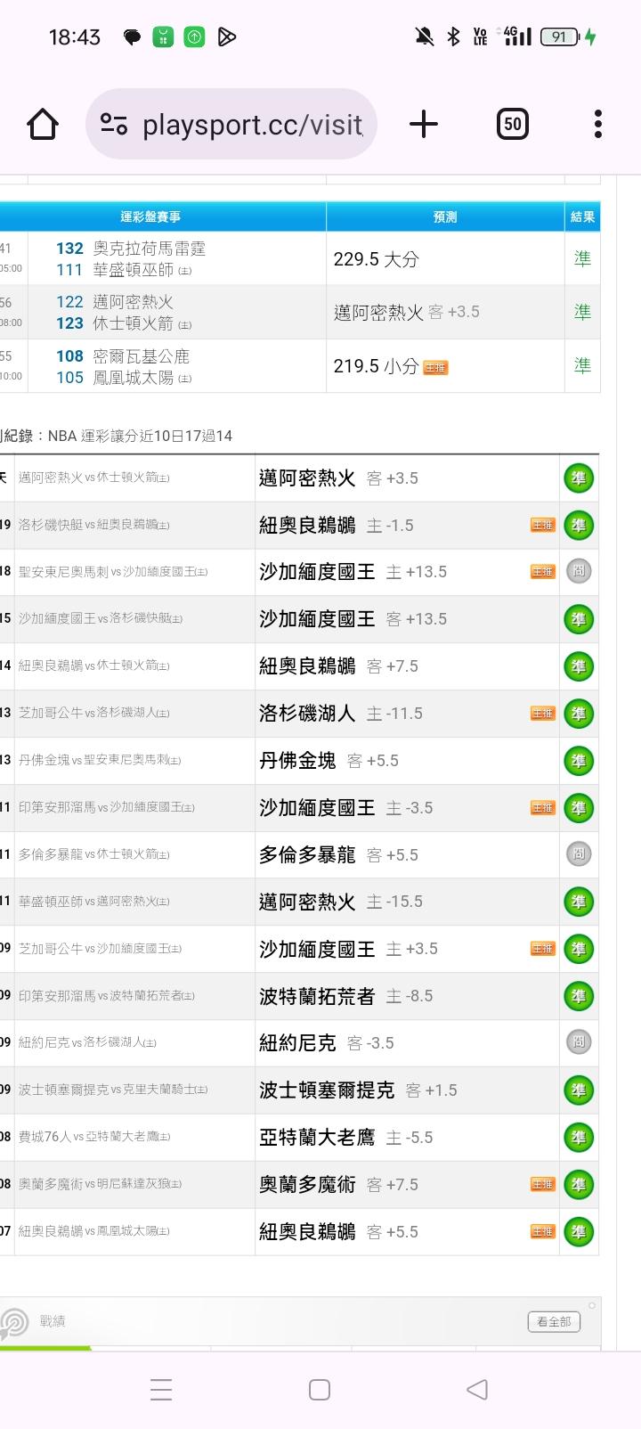Click matchup 芝加哥公牛 vs 洛杉磯湖人
This screenshot has height=1429, width=641.
[94, 713]
